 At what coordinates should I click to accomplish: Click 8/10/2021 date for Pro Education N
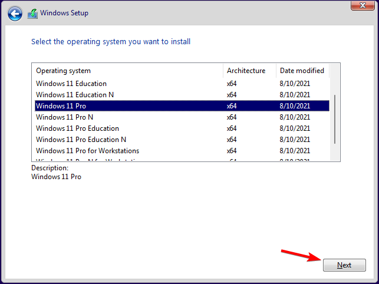(x=295, y=140)
